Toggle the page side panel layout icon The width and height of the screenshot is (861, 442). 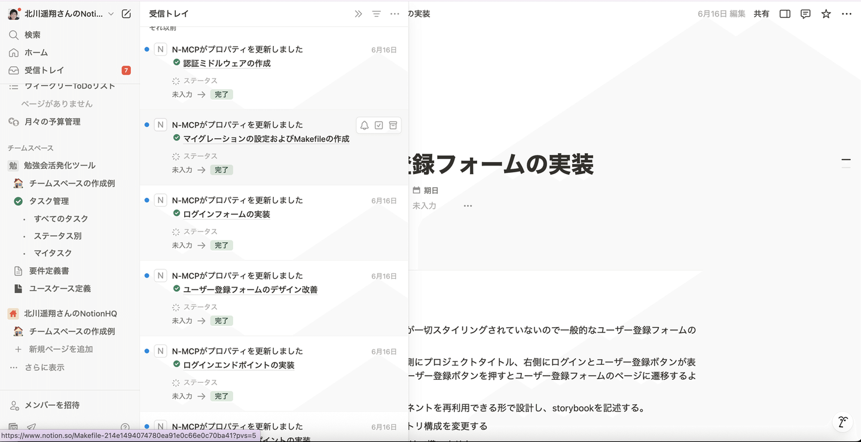coord(785,14)
